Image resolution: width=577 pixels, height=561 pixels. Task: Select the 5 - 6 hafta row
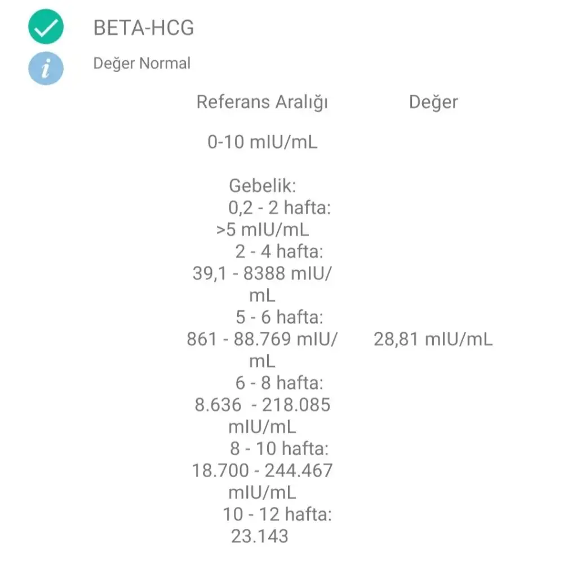[x=279, y=317]
